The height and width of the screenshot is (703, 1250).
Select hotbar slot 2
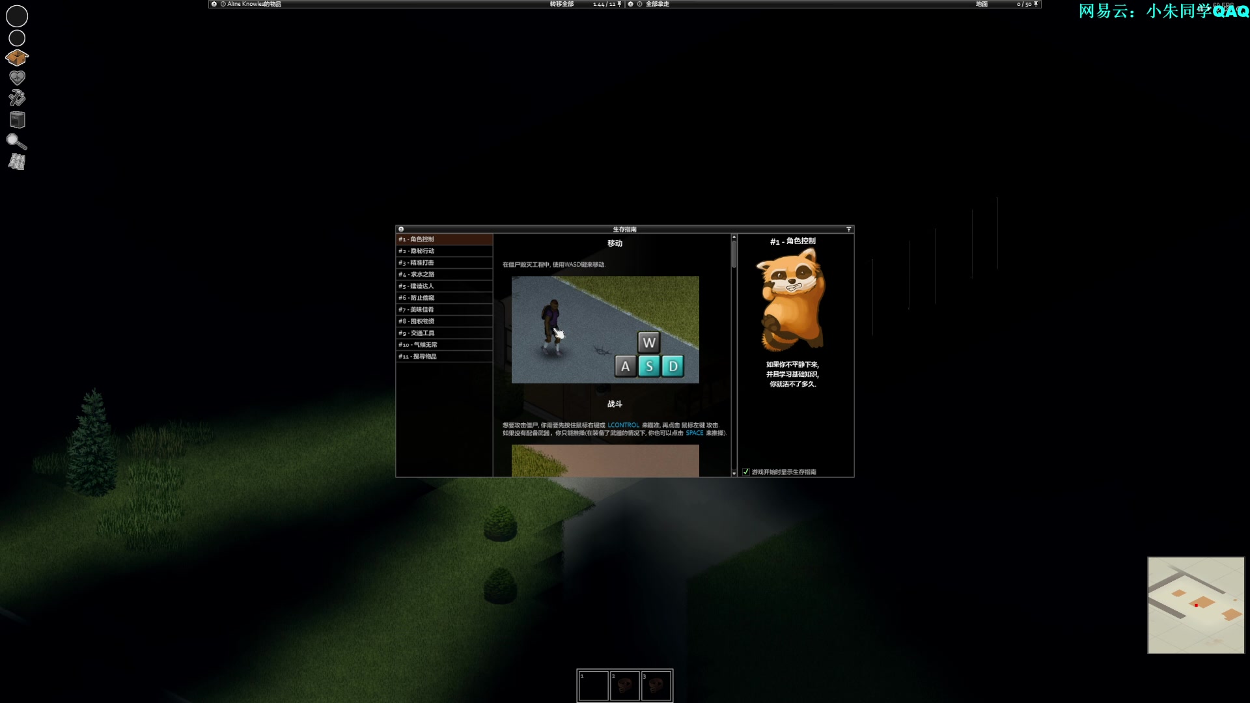pos(624,686)
